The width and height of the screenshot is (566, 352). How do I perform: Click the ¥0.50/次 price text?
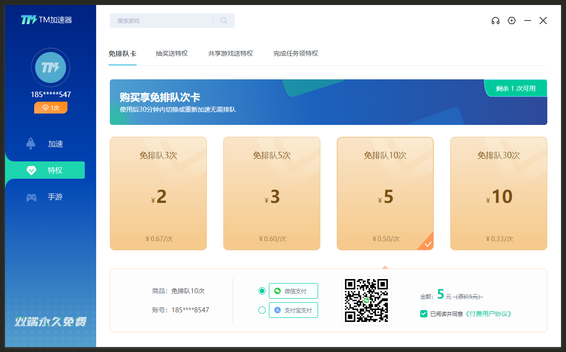tap(386, 238)
